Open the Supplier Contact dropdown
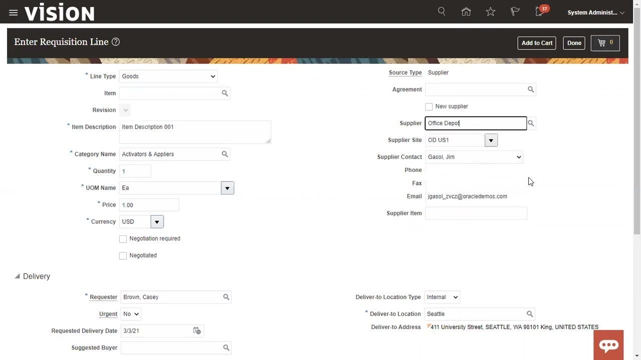Screen dimensions: 641x360 (x=474, y=157)
